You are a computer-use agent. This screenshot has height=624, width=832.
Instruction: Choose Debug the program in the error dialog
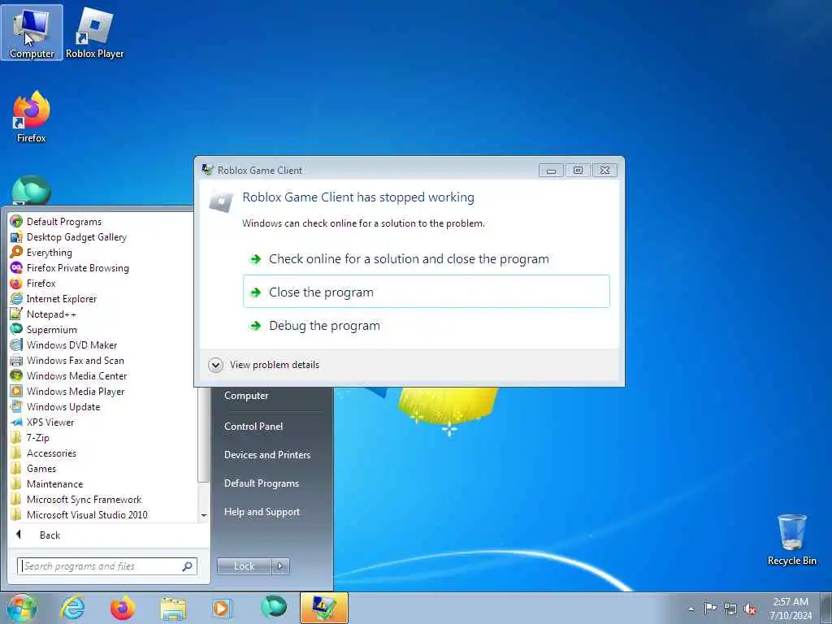(426, 325)
